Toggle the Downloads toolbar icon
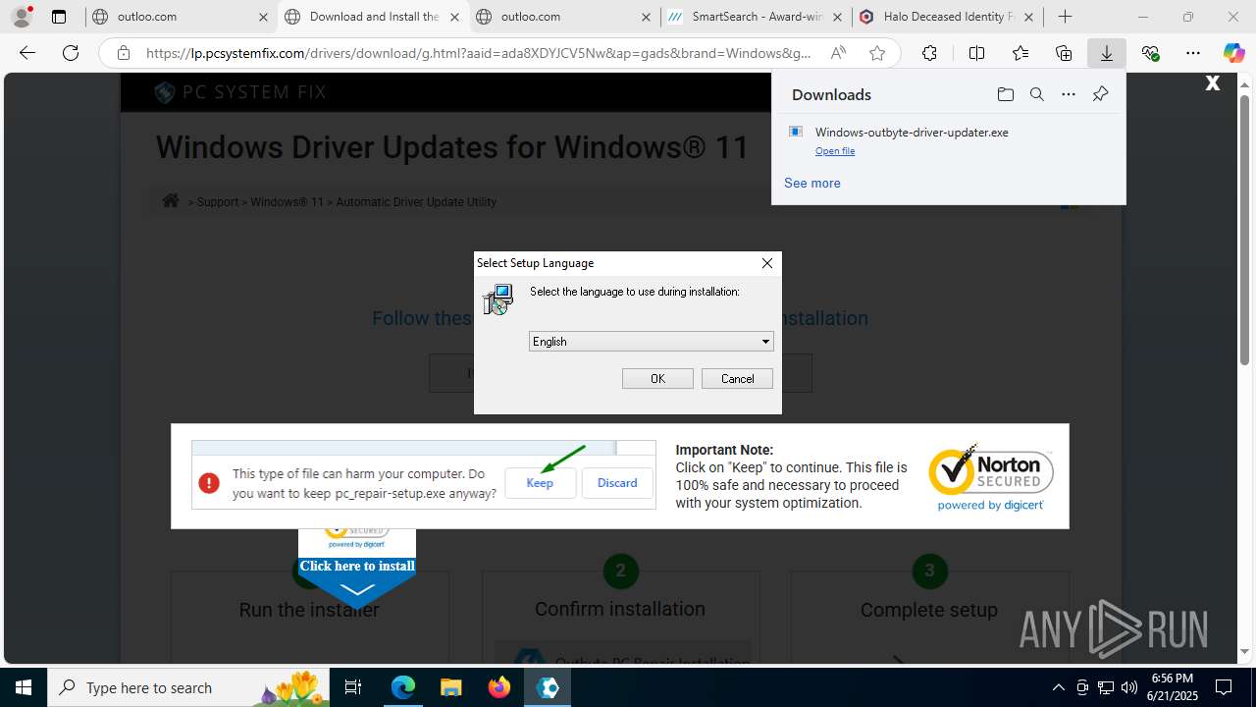The width and height of the screenshot is (1256, 707). (x=1107, y=53)
